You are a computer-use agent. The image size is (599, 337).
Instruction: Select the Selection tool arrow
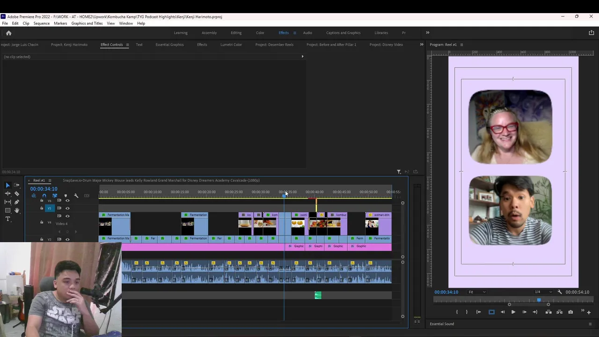coord(7,185)
